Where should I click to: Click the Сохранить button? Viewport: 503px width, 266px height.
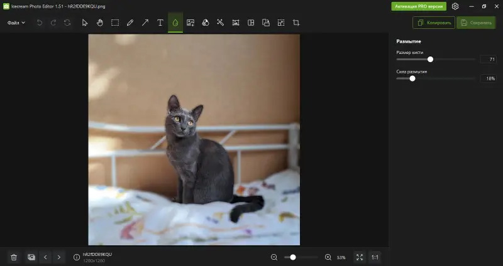tap(476, 23)
